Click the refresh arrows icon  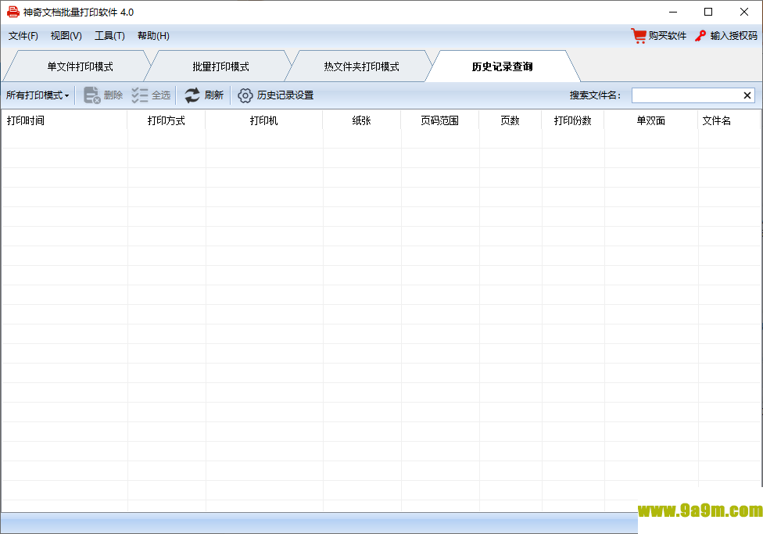(192, 95)
